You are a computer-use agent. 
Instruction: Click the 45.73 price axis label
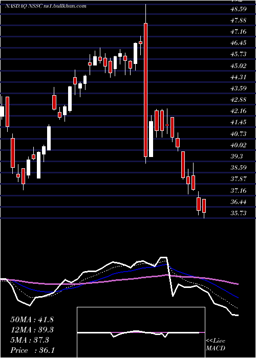point(239,54)
